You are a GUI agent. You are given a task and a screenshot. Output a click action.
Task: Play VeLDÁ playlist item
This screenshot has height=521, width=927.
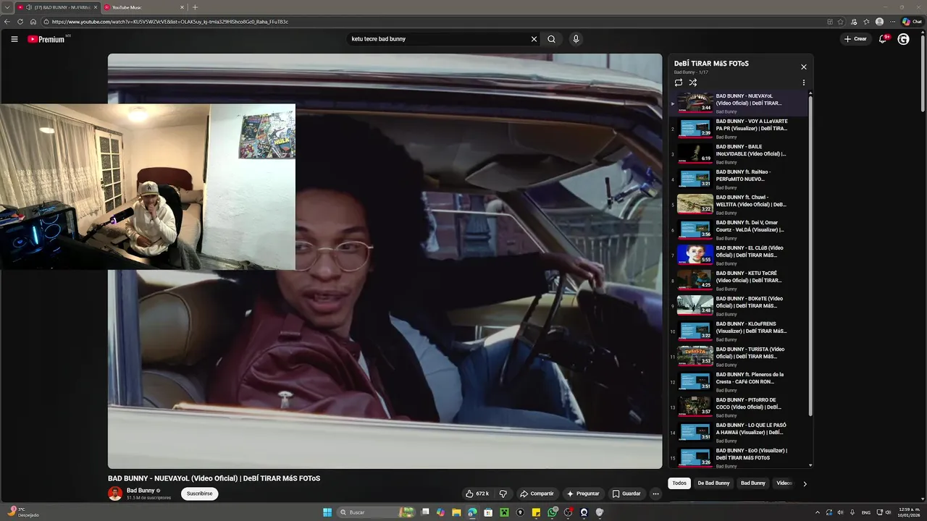pyautogui.click(x=738, y=230)
